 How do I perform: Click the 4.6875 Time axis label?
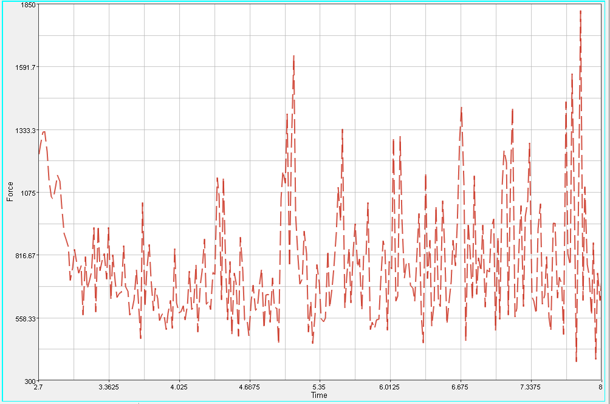250,387
